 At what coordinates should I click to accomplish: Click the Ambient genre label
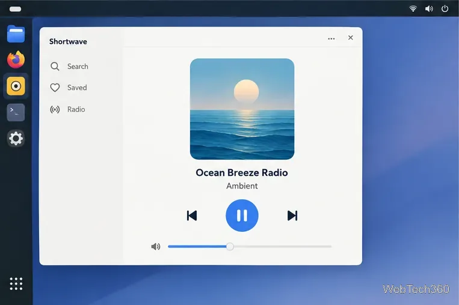(x=242, y=186)
